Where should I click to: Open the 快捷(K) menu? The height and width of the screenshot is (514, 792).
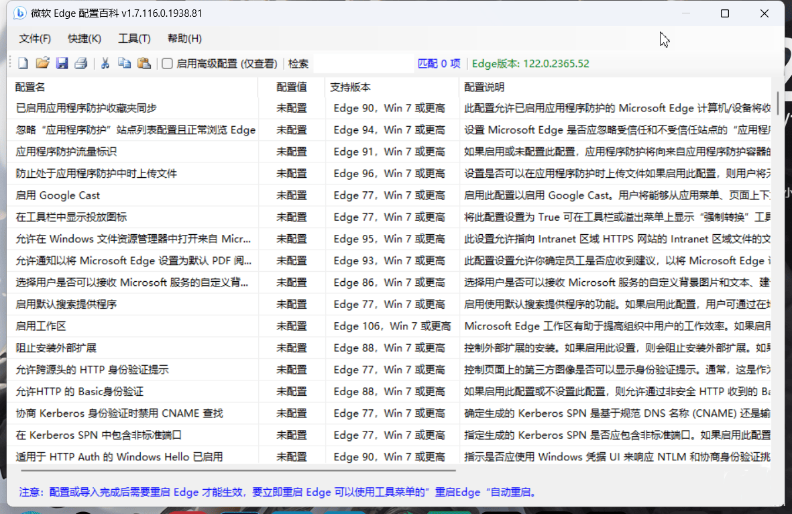84,39
